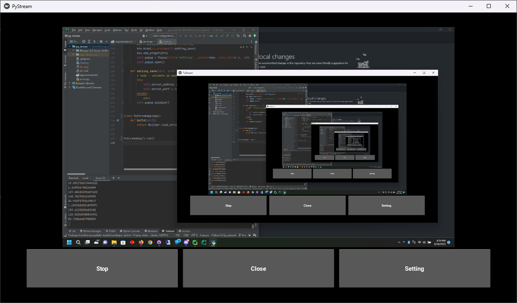The height and width of the screenshot is (303, 517).
Task: Open Setting in the outer PyStream window
Action: [415, 268]
